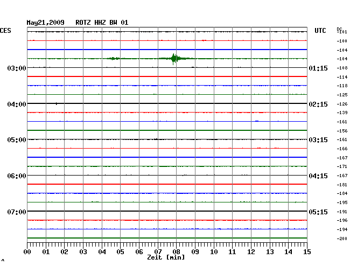The width and height of the screenshot is (350, 266).
Task: Select minute tick label 06
Action: pyautogui.click(x=139, y=251)
